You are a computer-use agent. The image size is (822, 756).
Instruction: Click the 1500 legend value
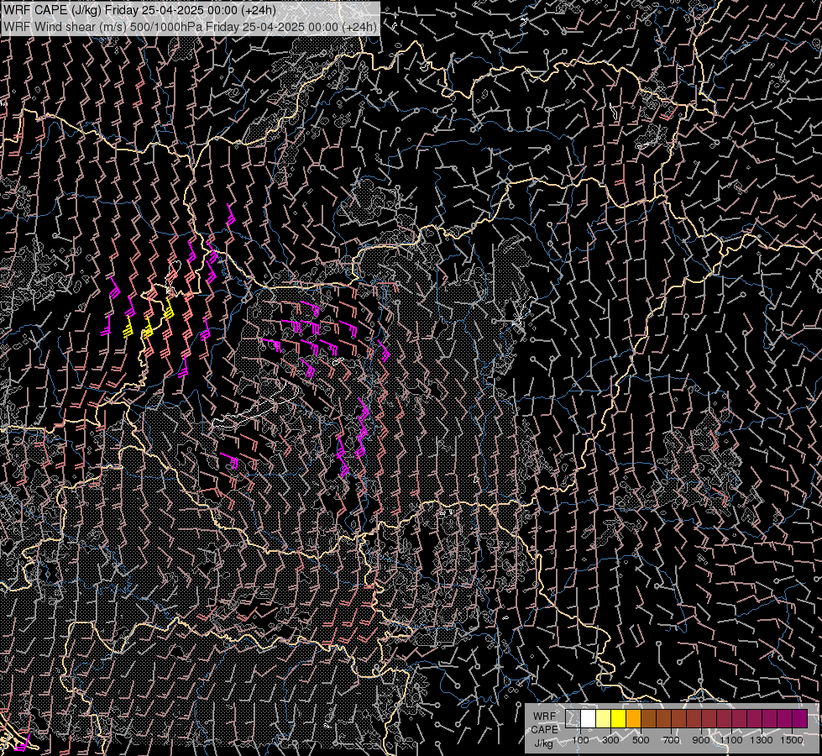coord(792,740)
